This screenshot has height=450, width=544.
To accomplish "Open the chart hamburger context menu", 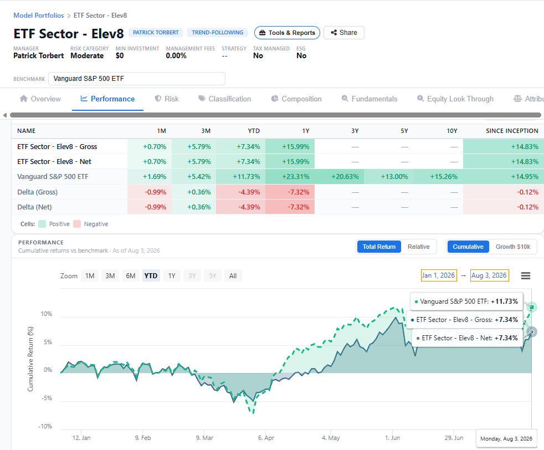I will 526,276.
